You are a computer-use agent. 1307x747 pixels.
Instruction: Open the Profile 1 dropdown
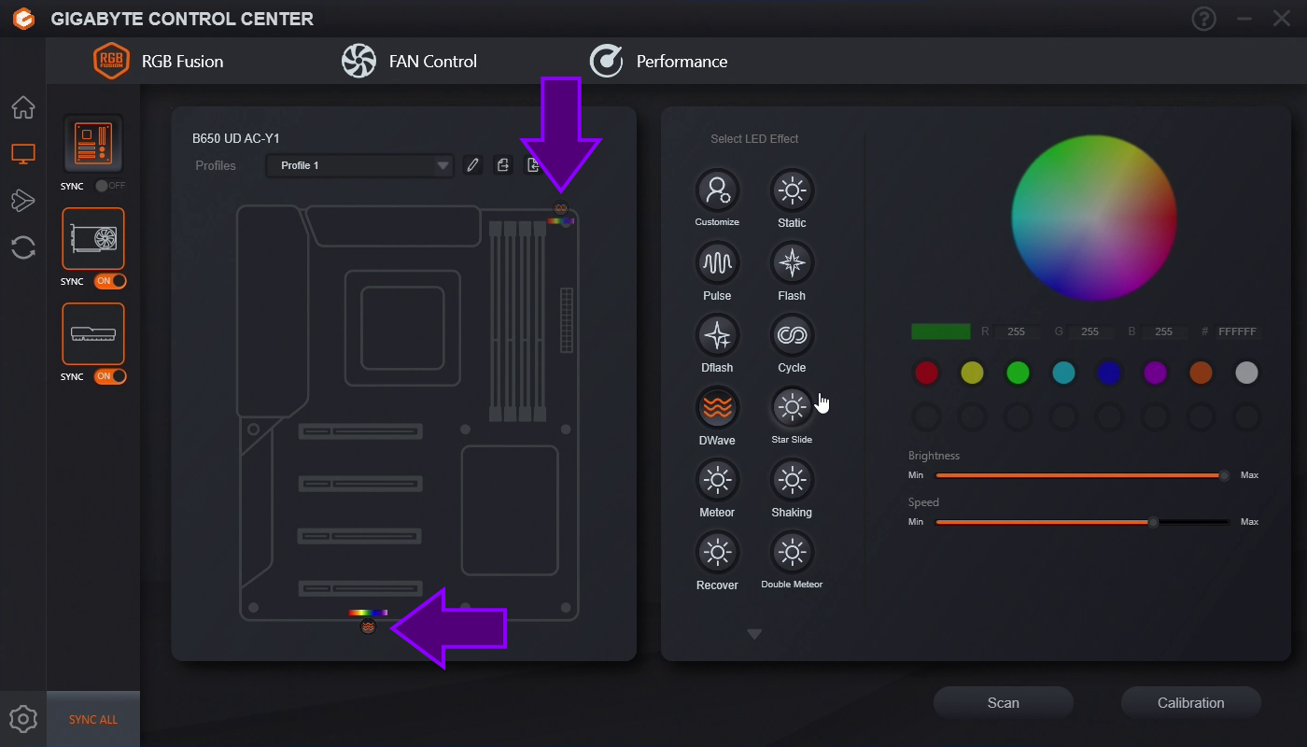click(x=360, y=164)
